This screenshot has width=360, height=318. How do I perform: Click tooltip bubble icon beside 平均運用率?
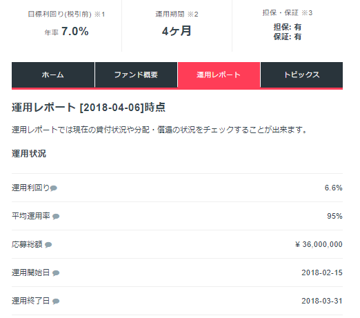(56, 217)
